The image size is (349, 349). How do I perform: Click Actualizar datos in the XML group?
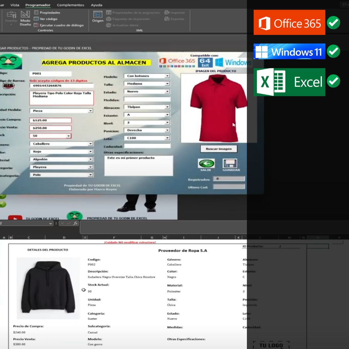click(x=122, y=25)
